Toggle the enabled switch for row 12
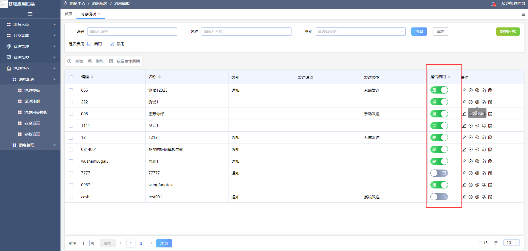This screenshot has height=251, width=528. [x=439, y=137]
